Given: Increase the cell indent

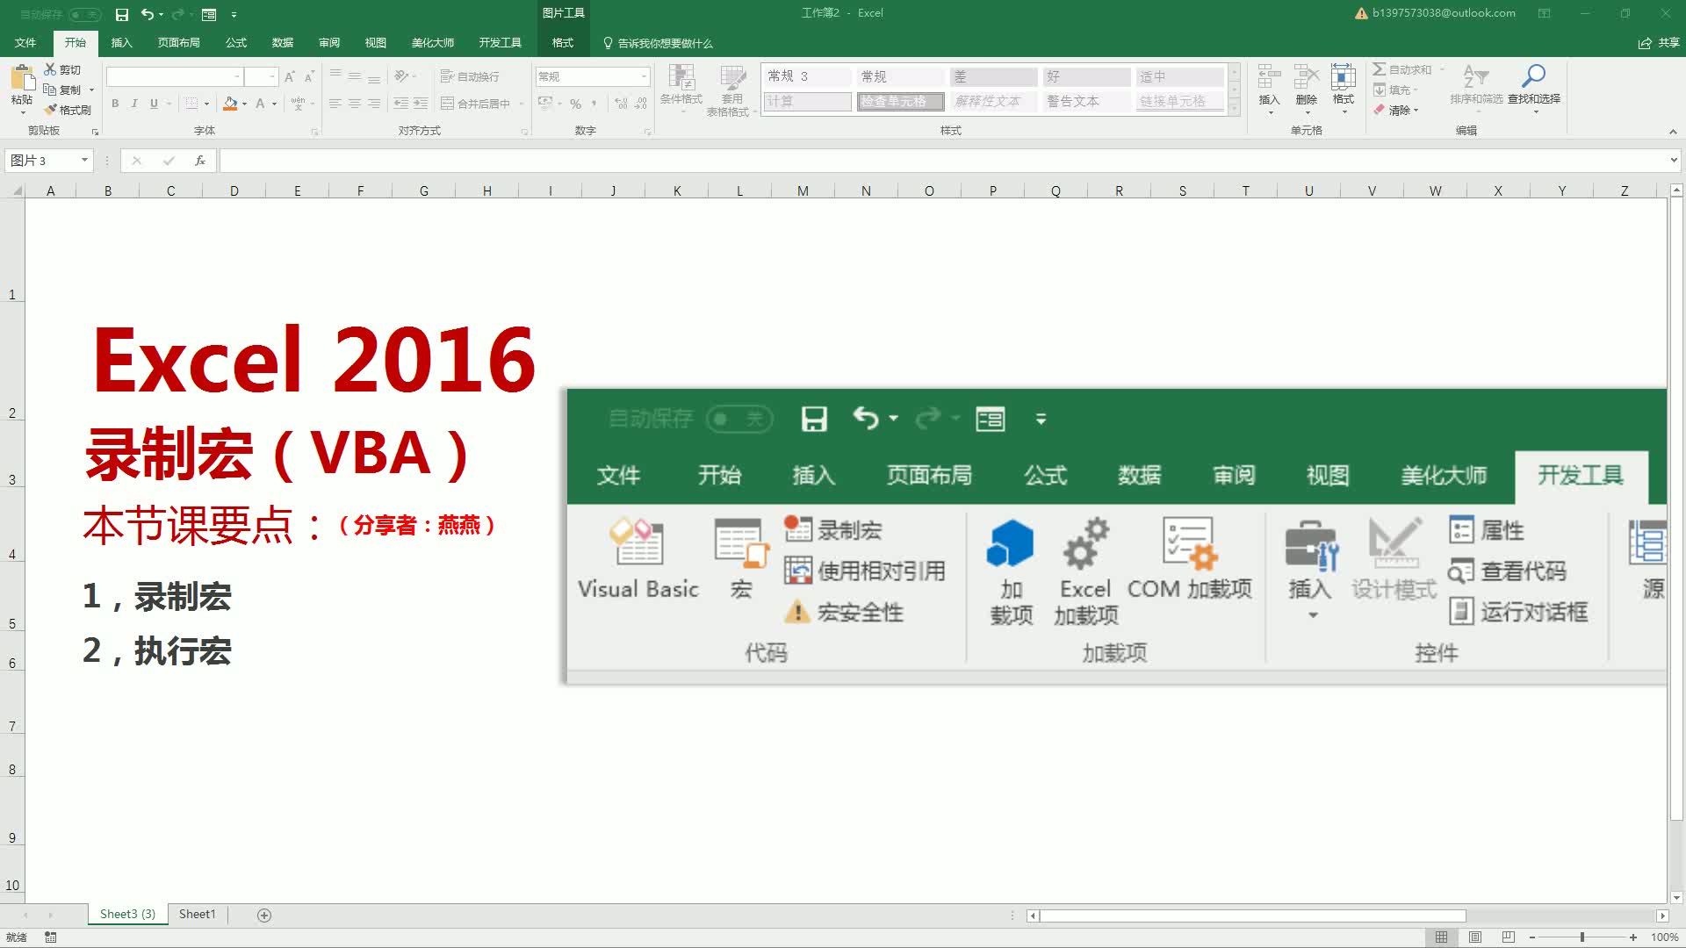Looking at the screenshot, I should pos(421,104).
